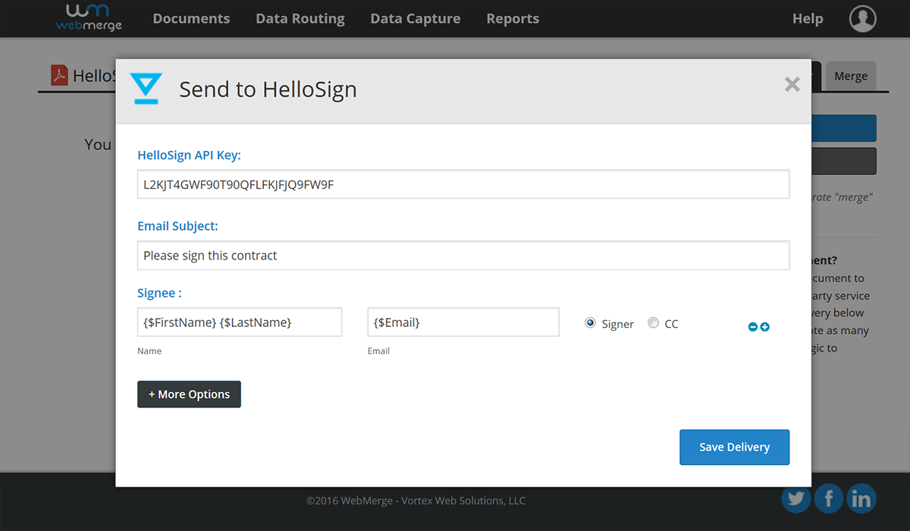Open the LinkedIn social icon
This screenshot has width=910, height=531.
tap(861, 498)
